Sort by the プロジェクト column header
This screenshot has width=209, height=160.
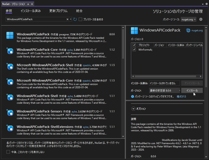click(144, 45)
